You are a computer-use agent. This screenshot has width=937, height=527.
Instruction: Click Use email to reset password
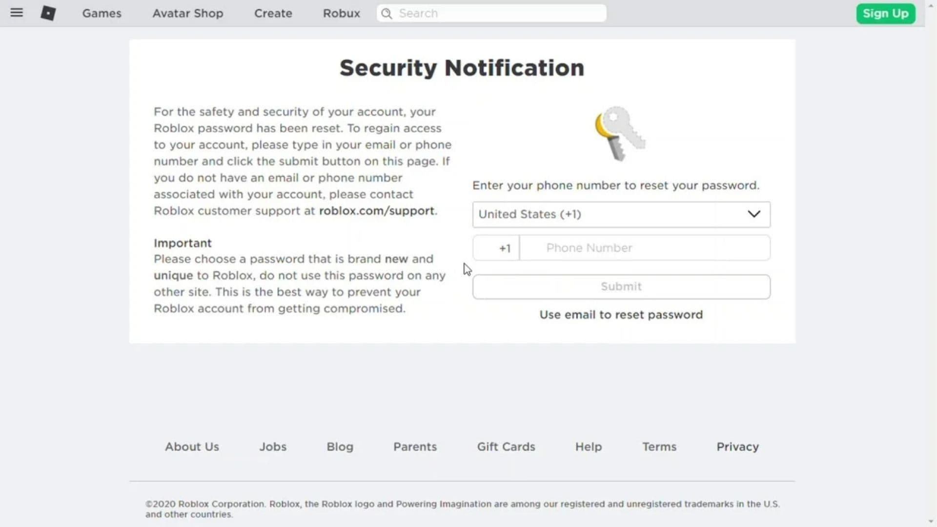coord(621,314)
